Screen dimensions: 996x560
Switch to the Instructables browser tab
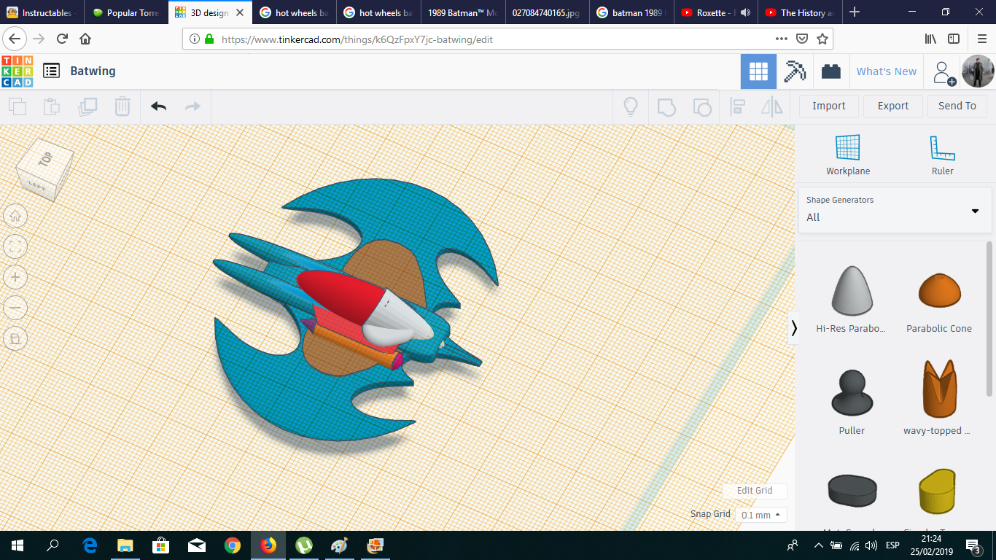(x=41, y=12)
